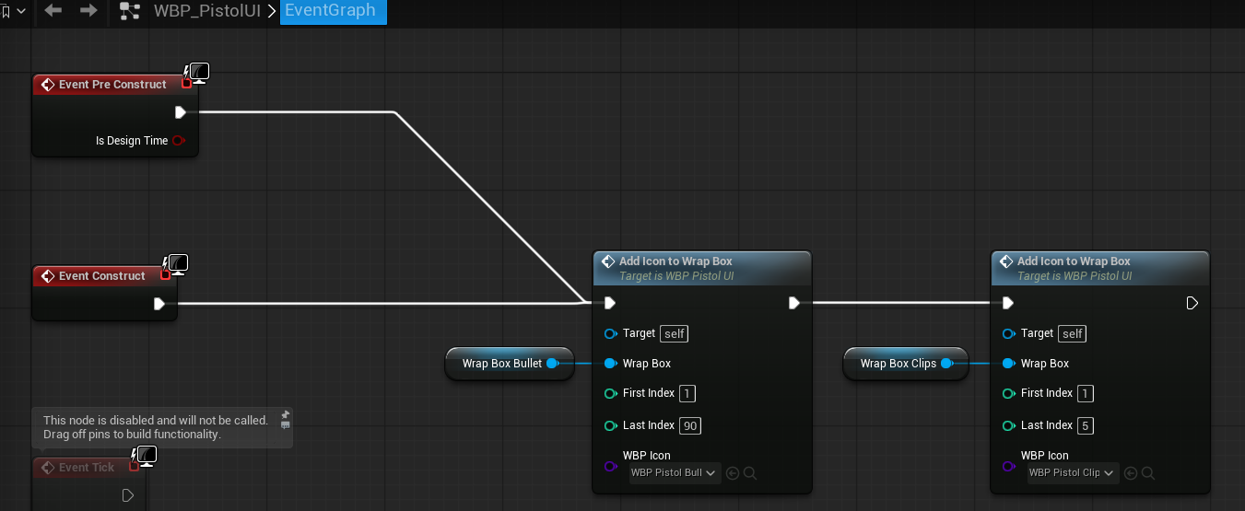The width and height of the screenshot is (1245, 511).
Task: Edit Last Index value 5
Action: 1086,425
